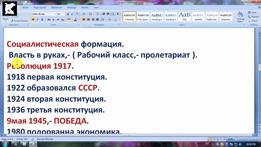Expand Styles gallery more arrow
The image size is (261, 147).
click(234, 20)
